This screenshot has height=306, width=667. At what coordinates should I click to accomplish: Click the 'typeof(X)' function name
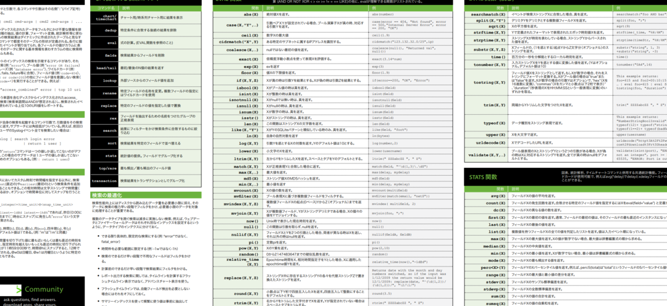point(494,123)
